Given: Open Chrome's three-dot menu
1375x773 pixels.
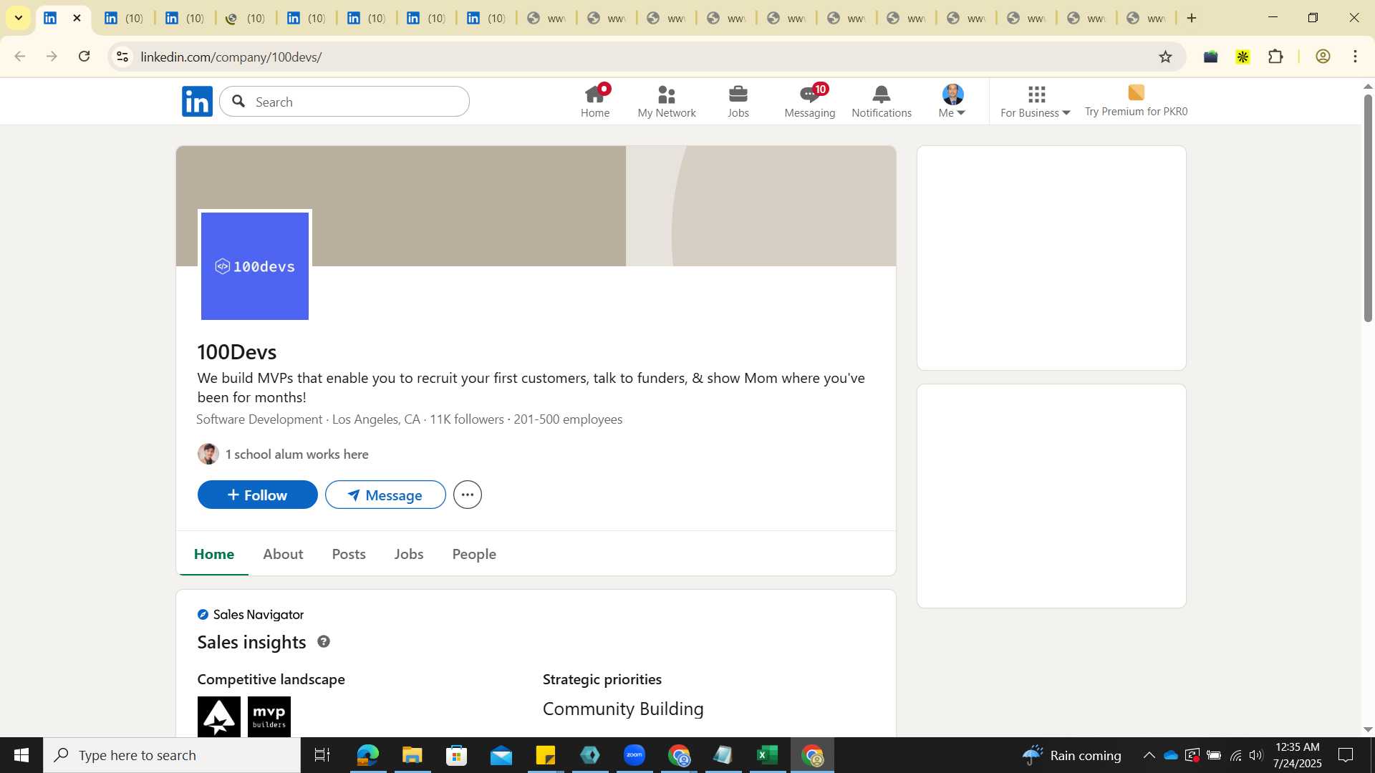Looking at the screenshot, I should click(1355, 57).
